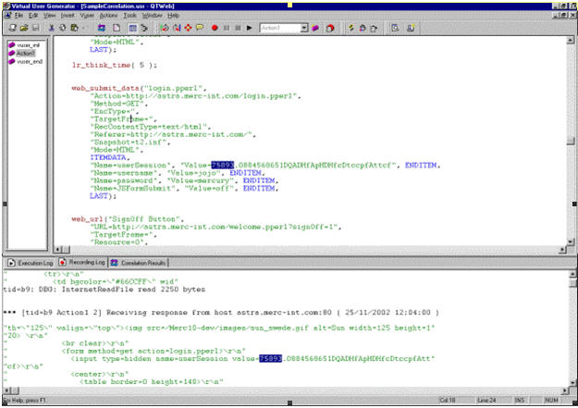Screen dimensions: 578x408
Task: Open the Window menu
Action: (x=153, y=15)
